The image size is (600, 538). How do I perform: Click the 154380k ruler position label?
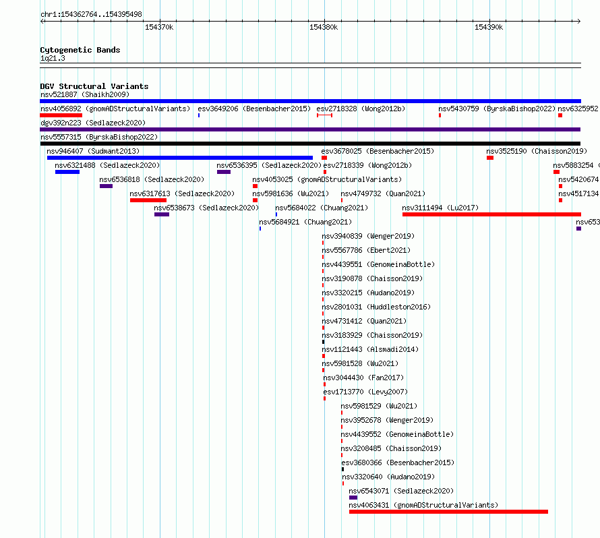(324, 27)
